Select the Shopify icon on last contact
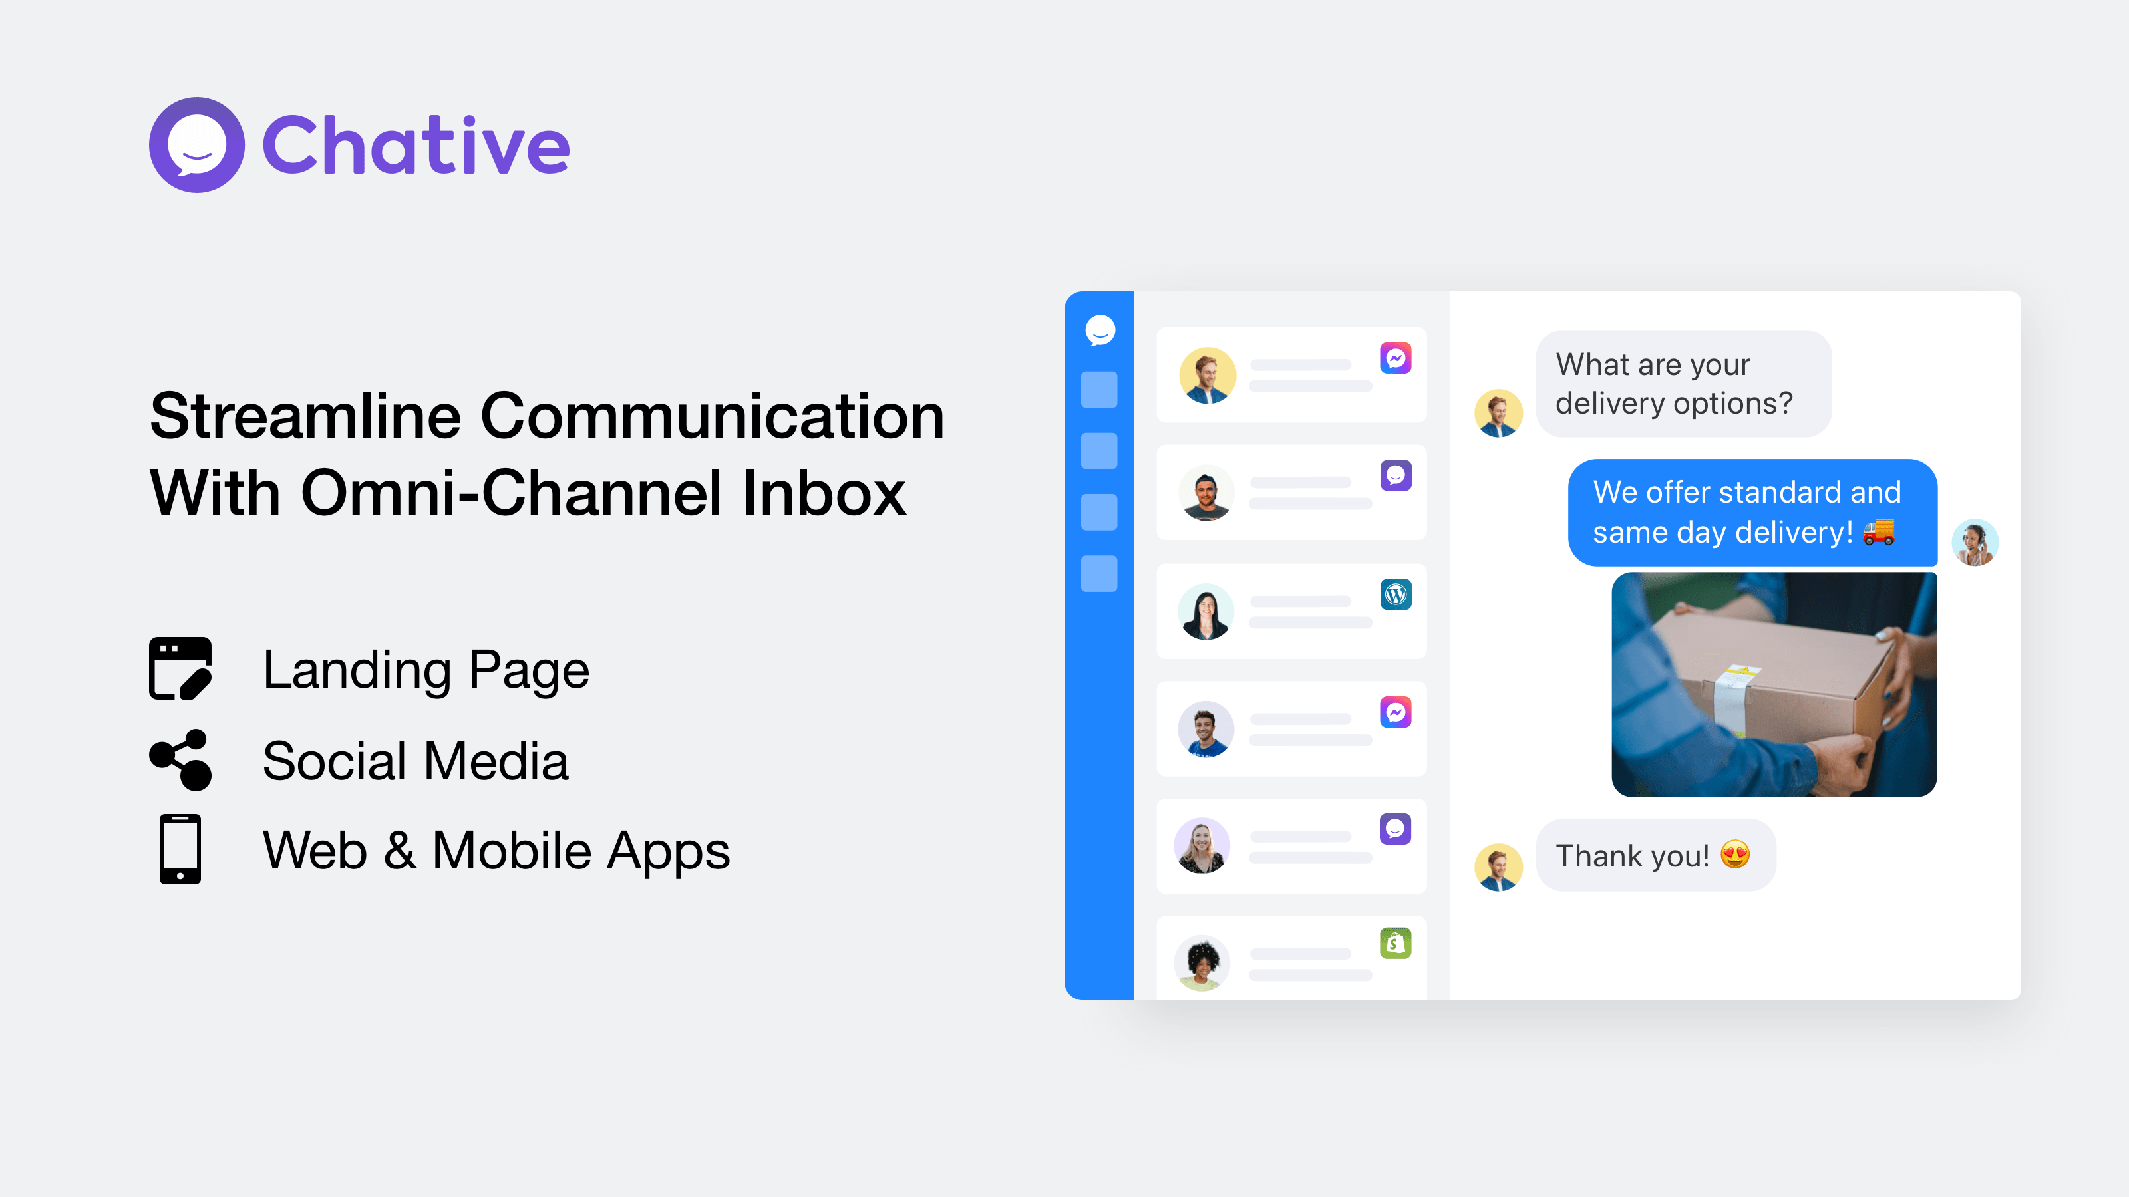This screenshot has width=2129, height=1197. (x=1396, y=943)
